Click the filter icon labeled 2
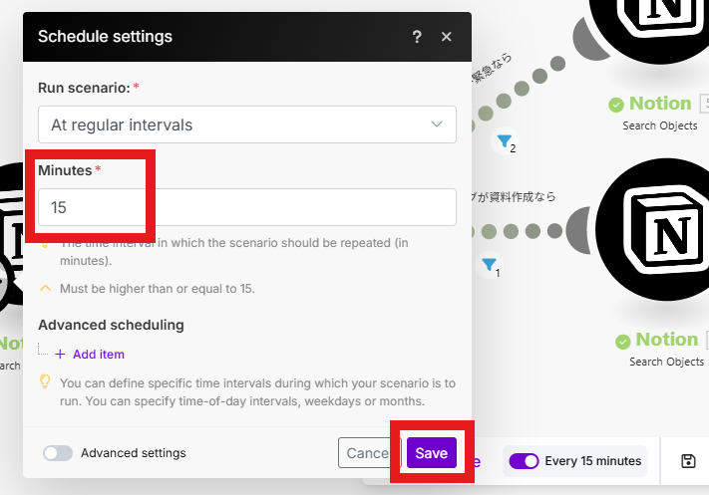 coord(506,141)
